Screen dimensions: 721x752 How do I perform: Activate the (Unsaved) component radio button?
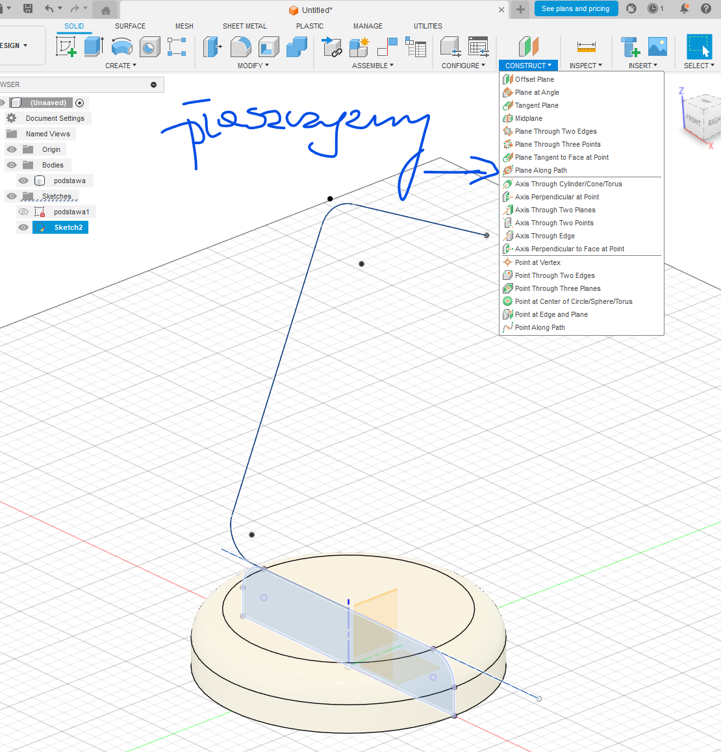(x=80, y=103)
